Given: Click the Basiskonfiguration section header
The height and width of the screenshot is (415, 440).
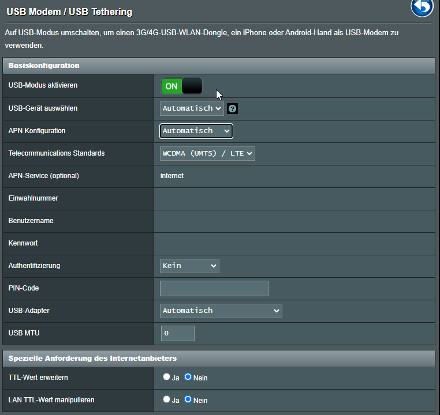Looking at the screenshot, I should click(x=219, y=66).
